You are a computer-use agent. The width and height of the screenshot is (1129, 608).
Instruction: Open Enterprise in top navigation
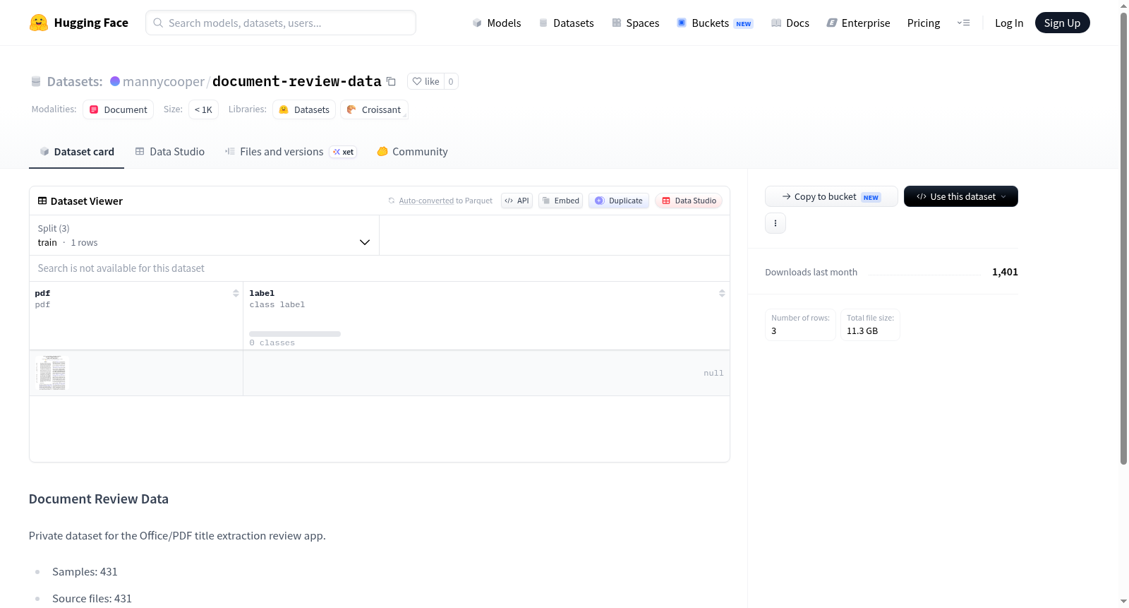tap(859, 23)
